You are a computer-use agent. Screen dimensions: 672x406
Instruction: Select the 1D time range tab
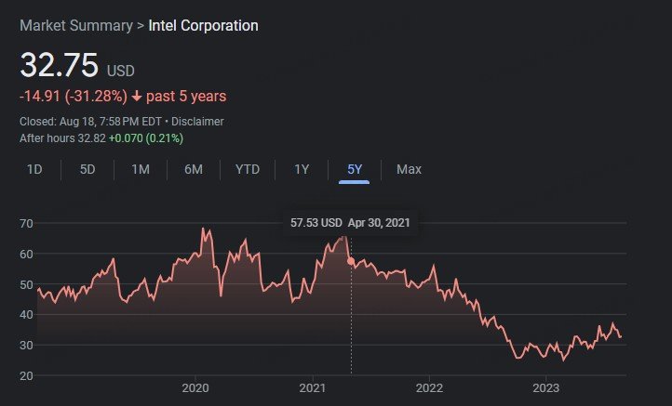click(x=34, y=169)
